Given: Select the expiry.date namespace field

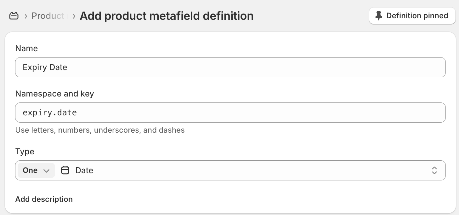Looking at the screenshot, I should coord(230,112).
